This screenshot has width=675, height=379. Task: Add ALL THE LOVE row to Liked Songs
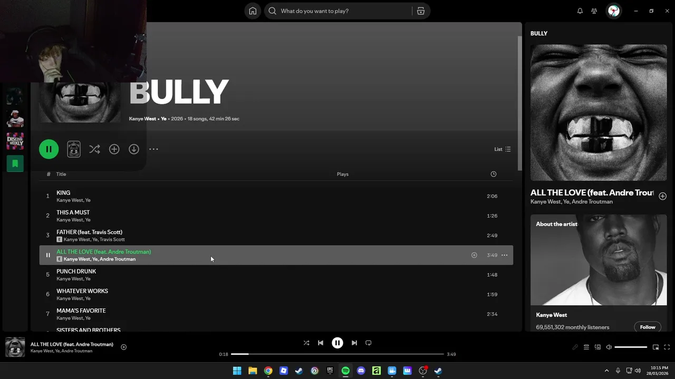pos(474,255)
